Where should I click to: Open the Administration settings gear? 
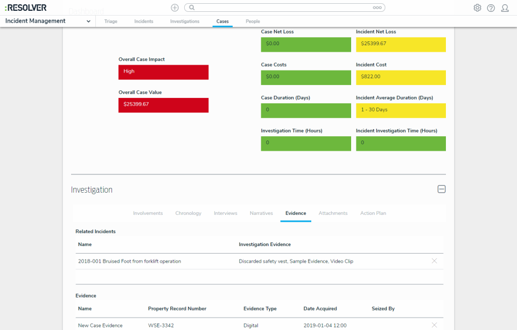tap(477, 8)
